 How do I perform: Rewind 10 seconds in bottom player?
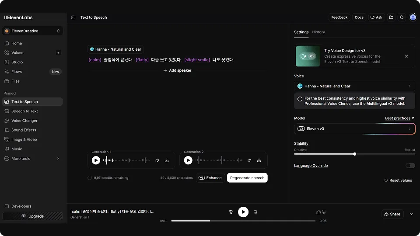pos(231,212)
